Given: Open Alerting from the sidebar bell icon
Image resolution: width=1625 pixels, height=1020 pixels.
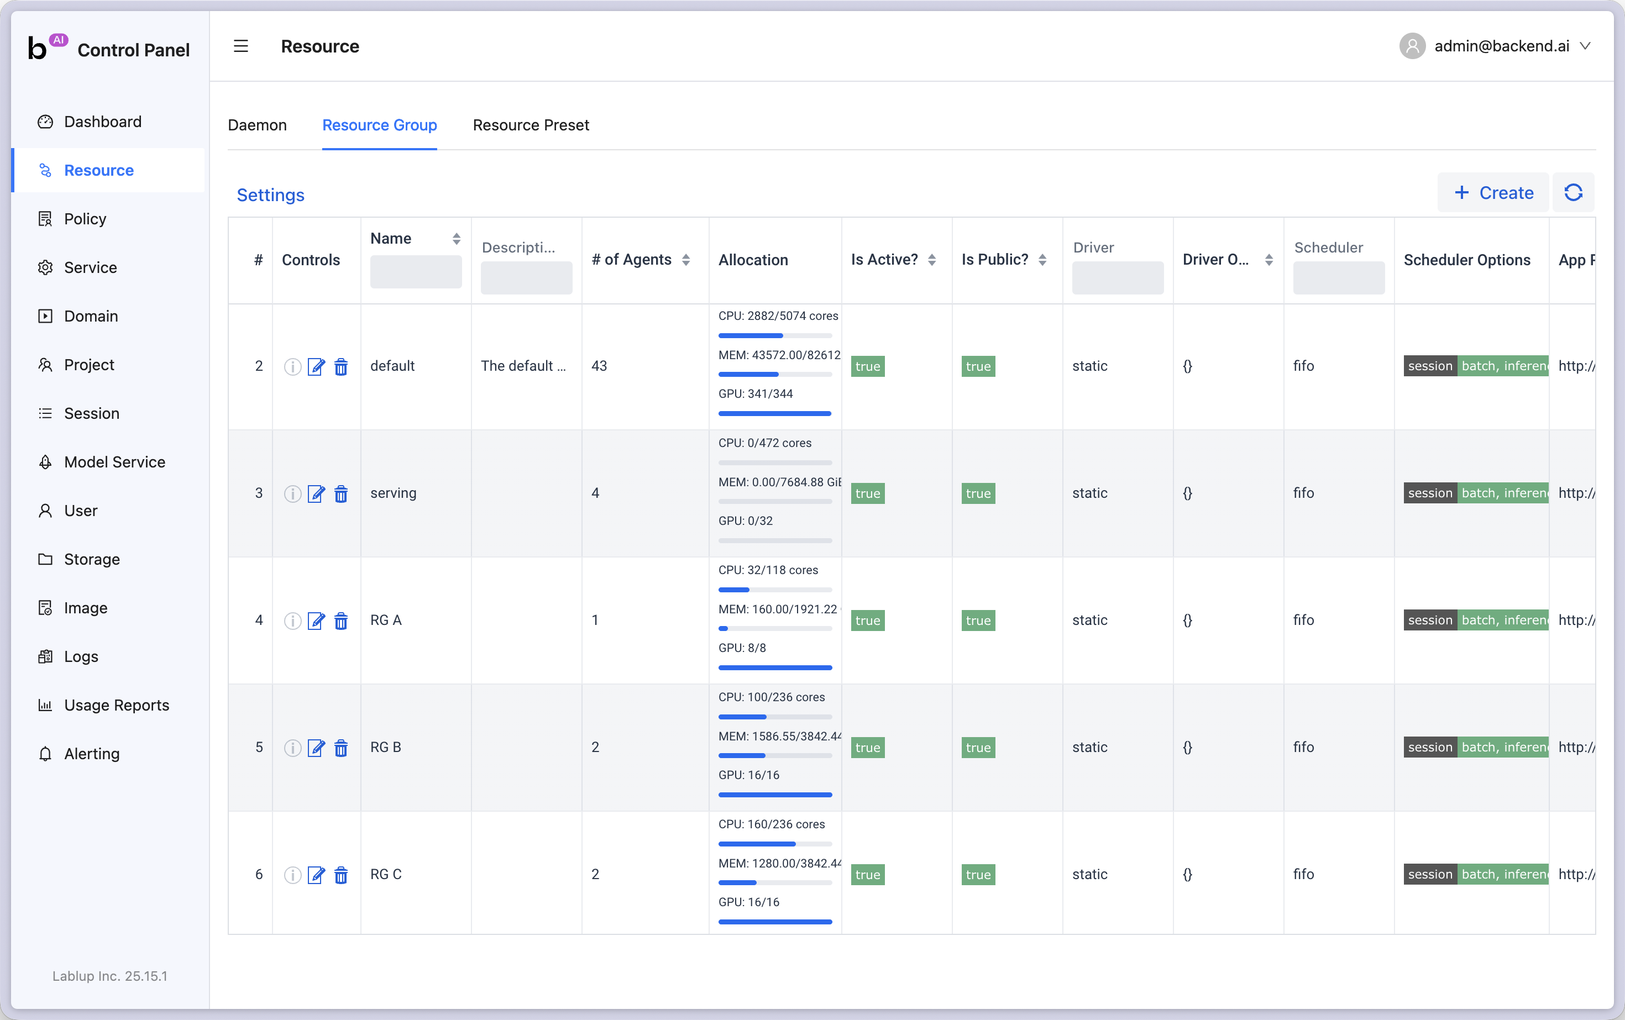Looking at the screenshot, I should 45,754.
